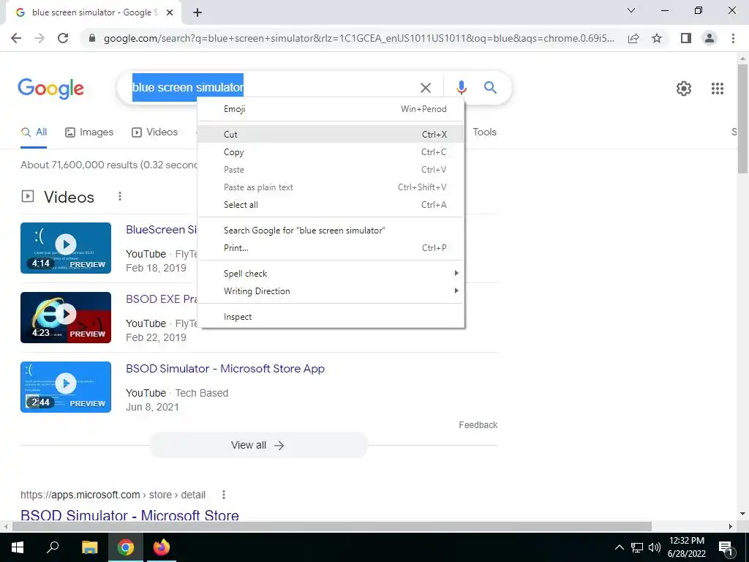Screen dimensions: 749x562
Task: Play the 4:14 BlueScreen video thumbnail
Action: click(66, 248)
